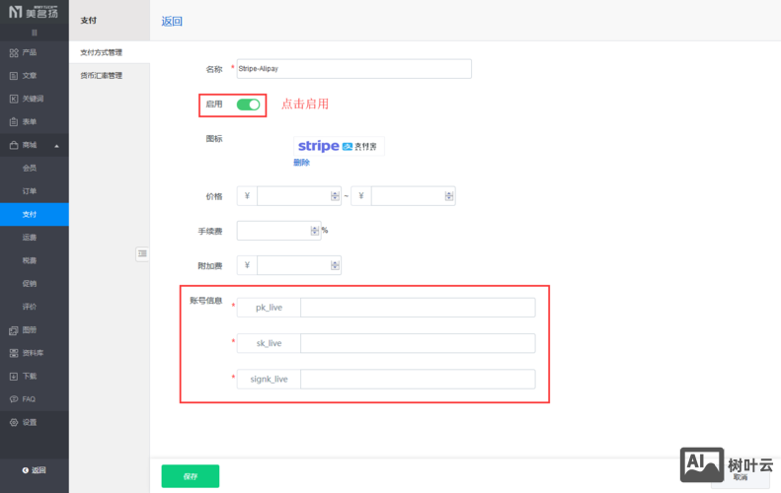Click the green 保存 button
The image size is (781, 493).
[191, 476]
